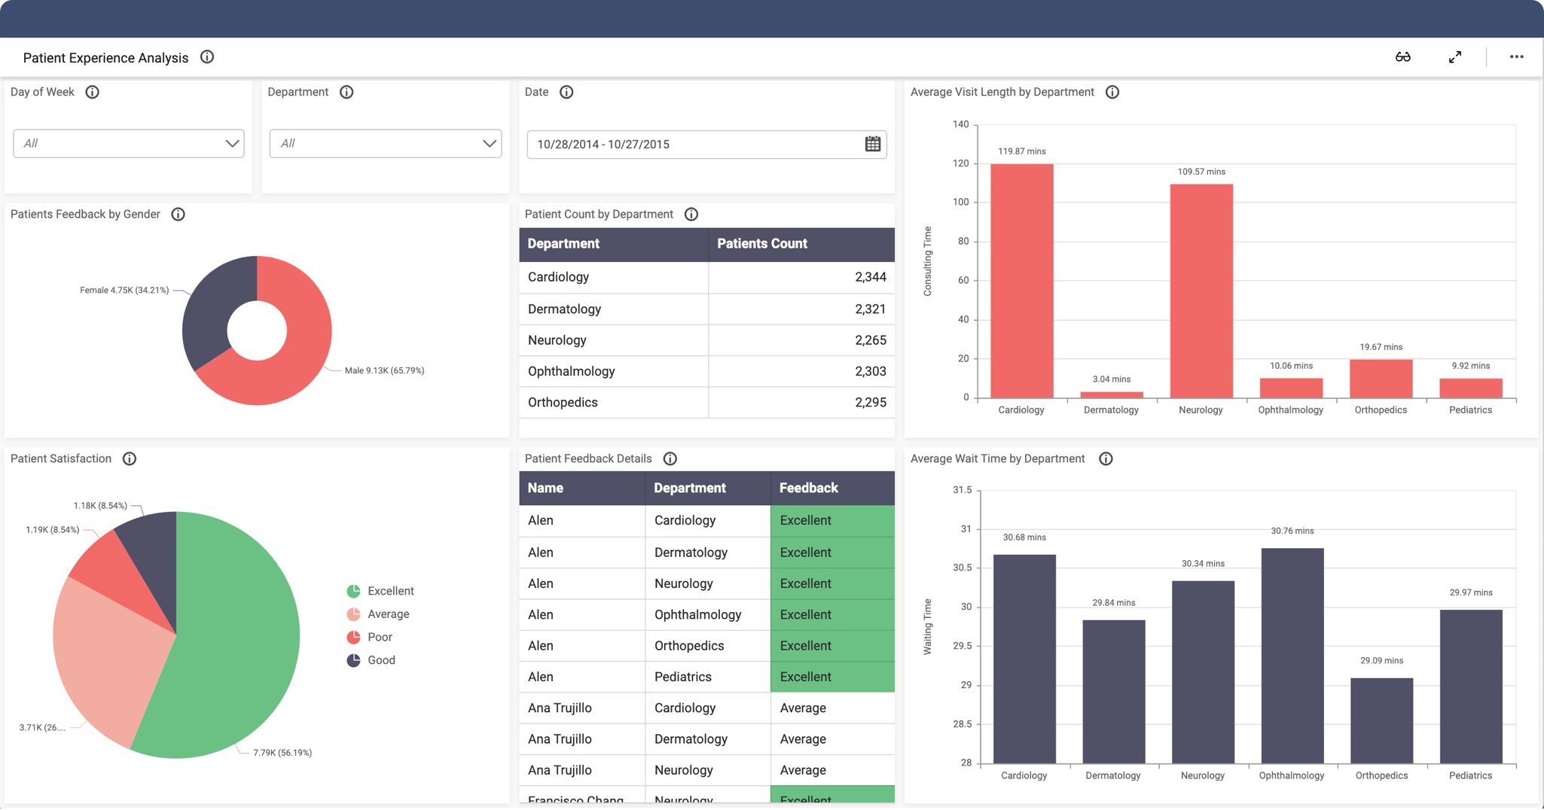
Task: Click info icon next to Date filter
Action: tap(566, 92)
